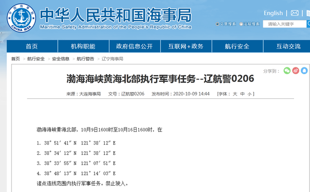Click the icon right of the mail envelope
This screenshot has width=310, height=192.
point(308,13)
